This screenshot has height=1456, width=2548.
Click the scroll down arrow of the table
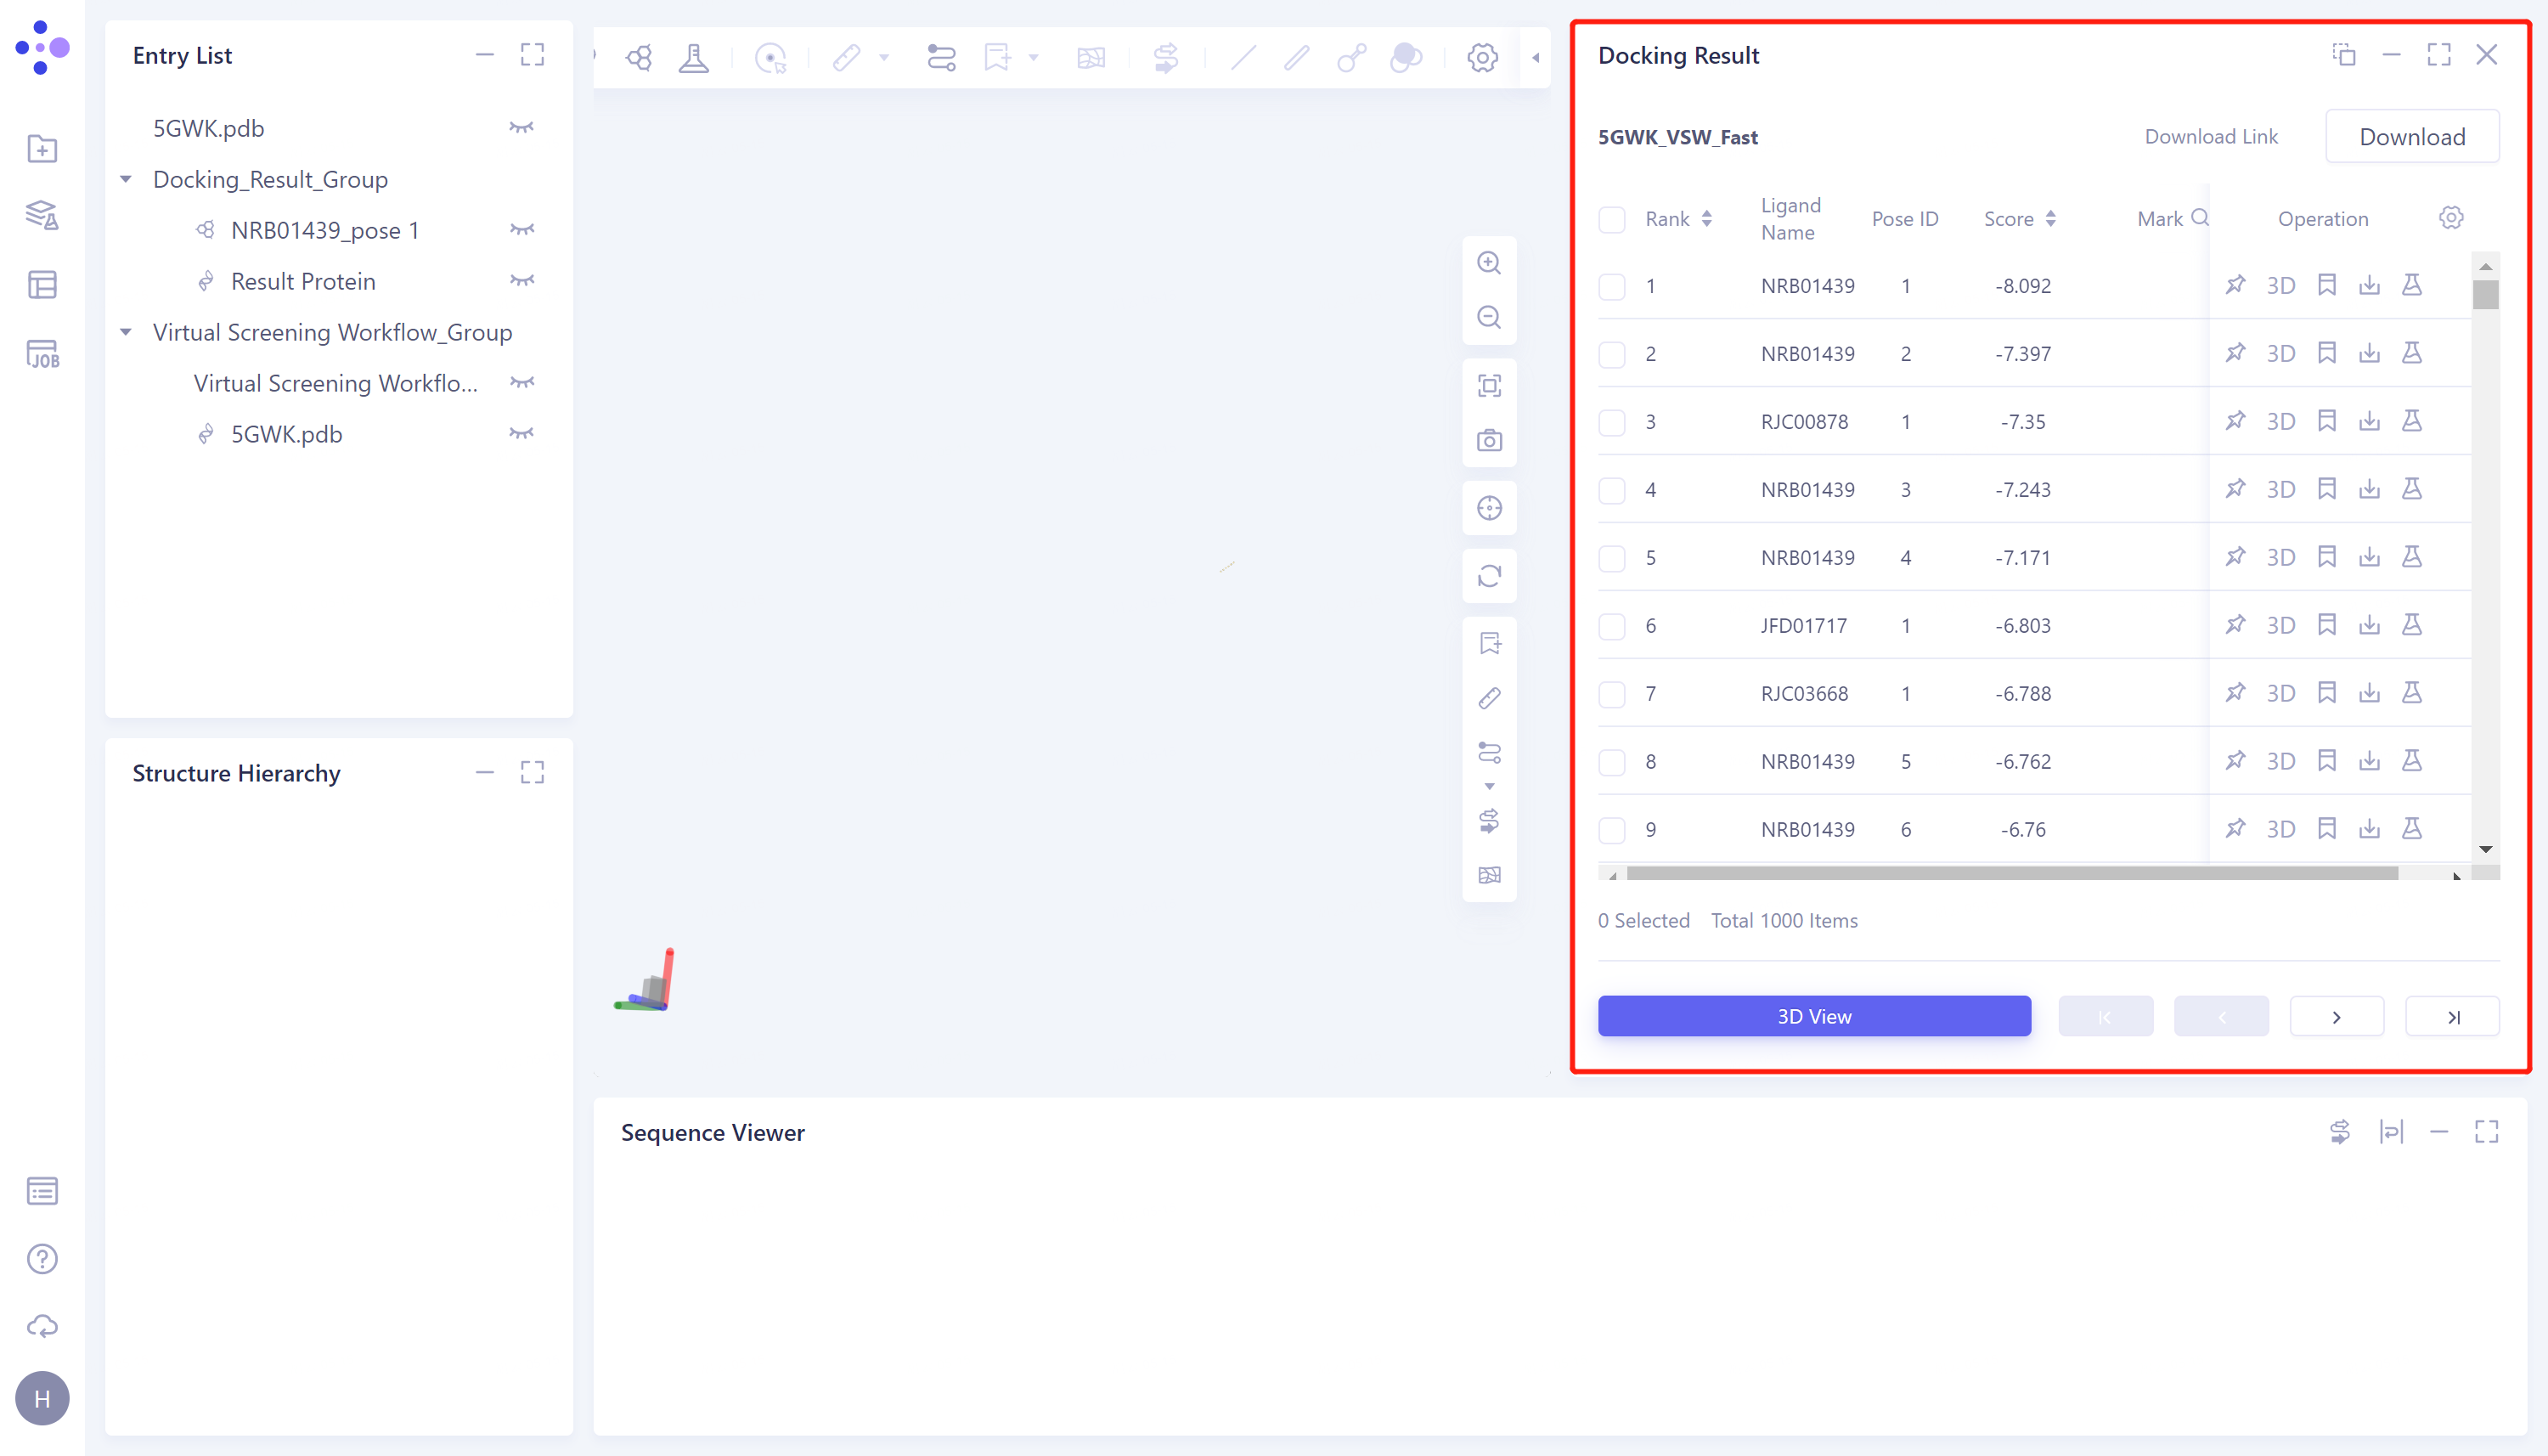click(2486, 849)
